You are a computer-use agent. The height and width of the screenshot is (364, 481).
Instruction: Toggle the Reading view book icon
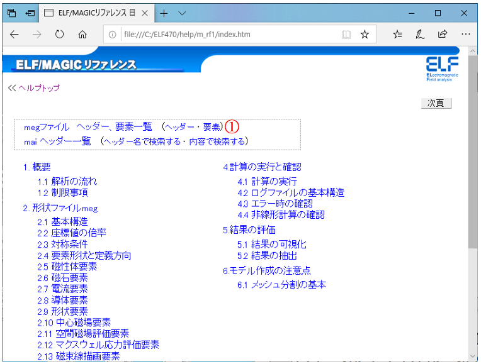click(346, 35)
